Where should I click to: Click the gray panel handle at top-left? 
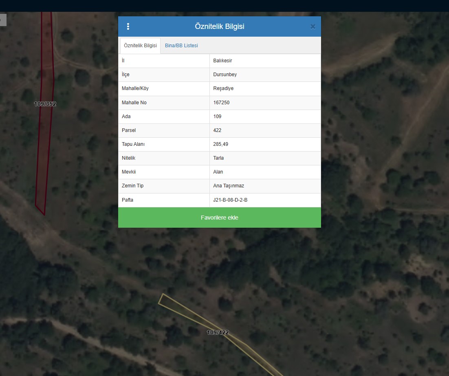click(3, 20)
